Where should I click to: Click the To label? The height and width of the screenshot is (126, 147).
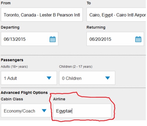(89, 3)
